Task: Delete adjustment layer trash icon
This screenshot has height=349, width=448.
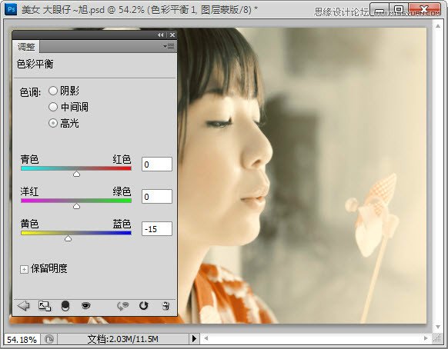Action: click(x=165, y=306)
